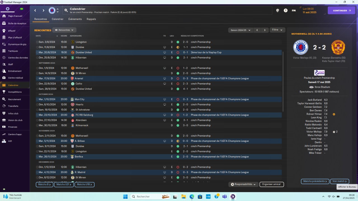Screen dimensions: 358x201
Task: Open the U21 team section
Action: (x=10, y=141)
